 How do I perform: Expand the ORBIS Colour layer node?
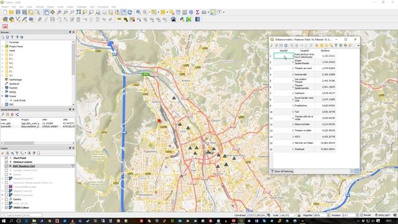(x=2, y=207)
